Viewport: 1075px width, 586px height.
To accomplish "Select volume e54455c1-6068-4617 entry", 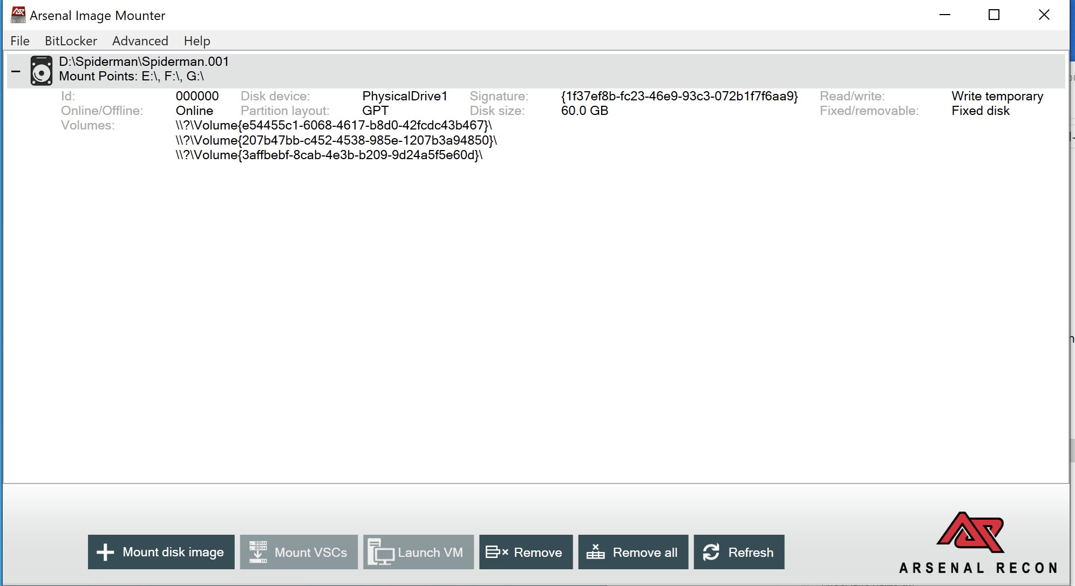I will (x=334, y=125).
